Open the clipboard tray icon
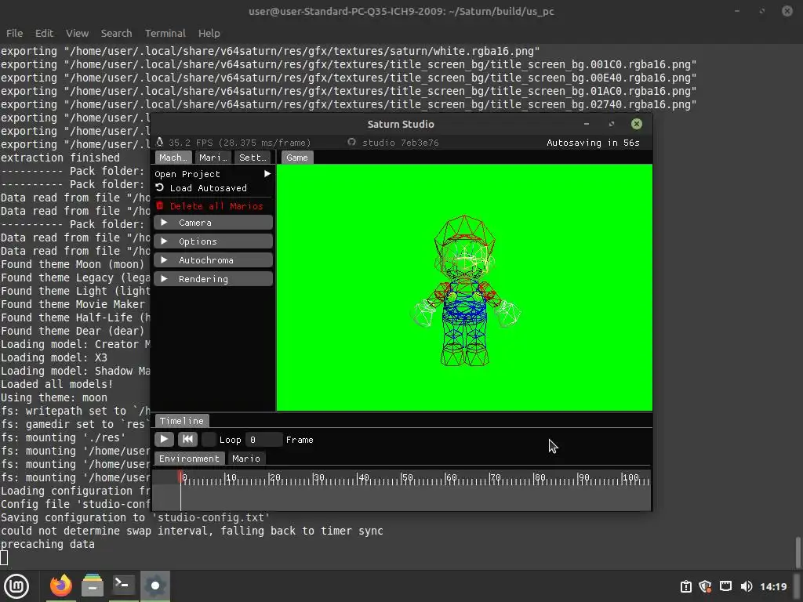803x602 pixels. [x=685, y=586]
